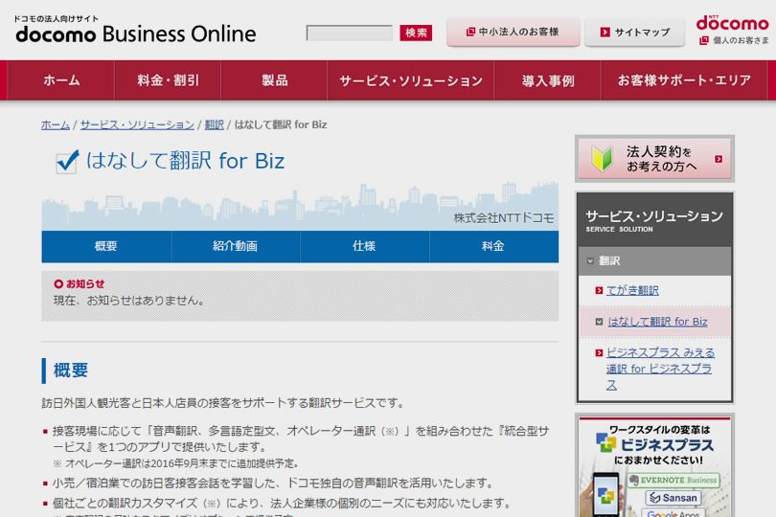This screenshot has height=517, width=776.
Task: Click the checkmark icon beside page title
Action: tap(67, 161)
